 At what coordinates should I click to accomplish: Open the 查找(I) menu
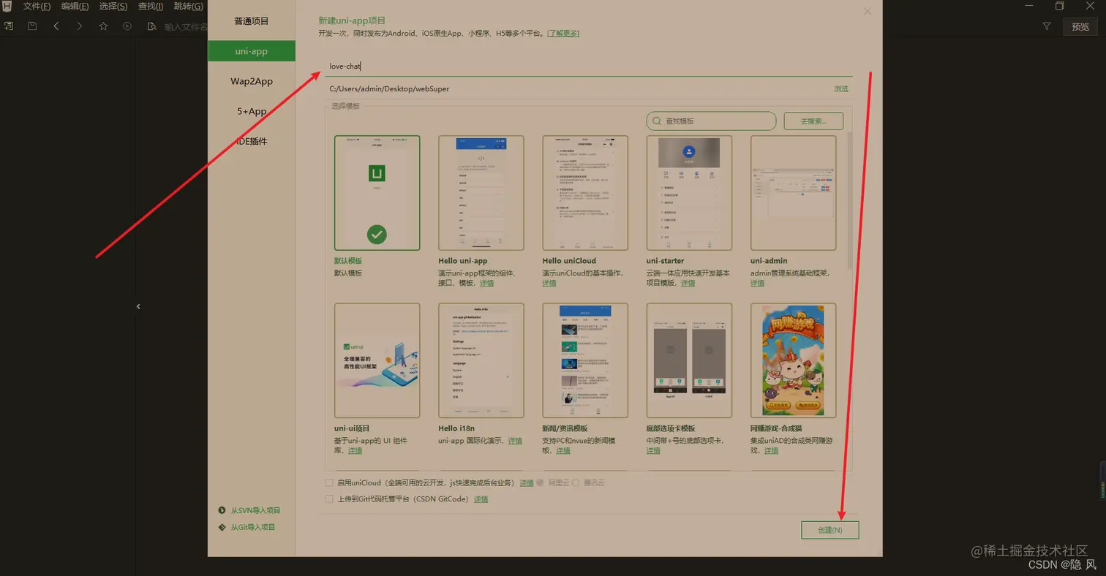pos(151,7)
